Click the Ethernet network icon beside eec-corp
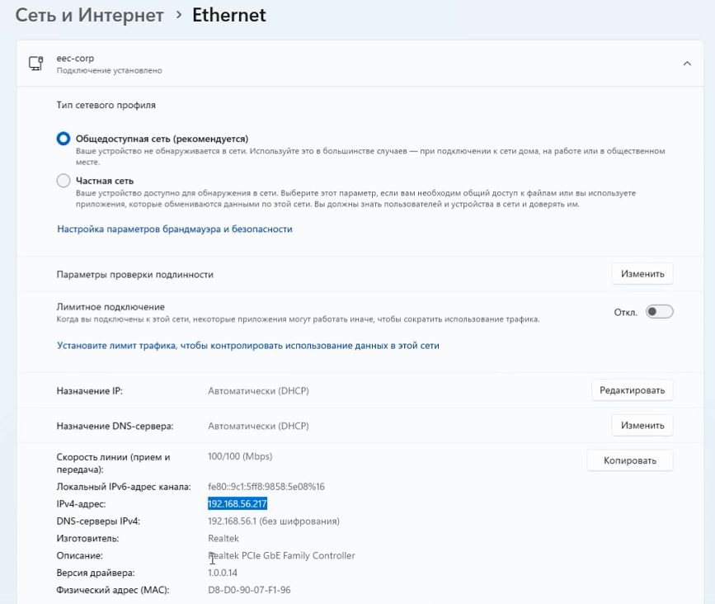The height and width of the screenshot is (604, 715). [35, 64]
